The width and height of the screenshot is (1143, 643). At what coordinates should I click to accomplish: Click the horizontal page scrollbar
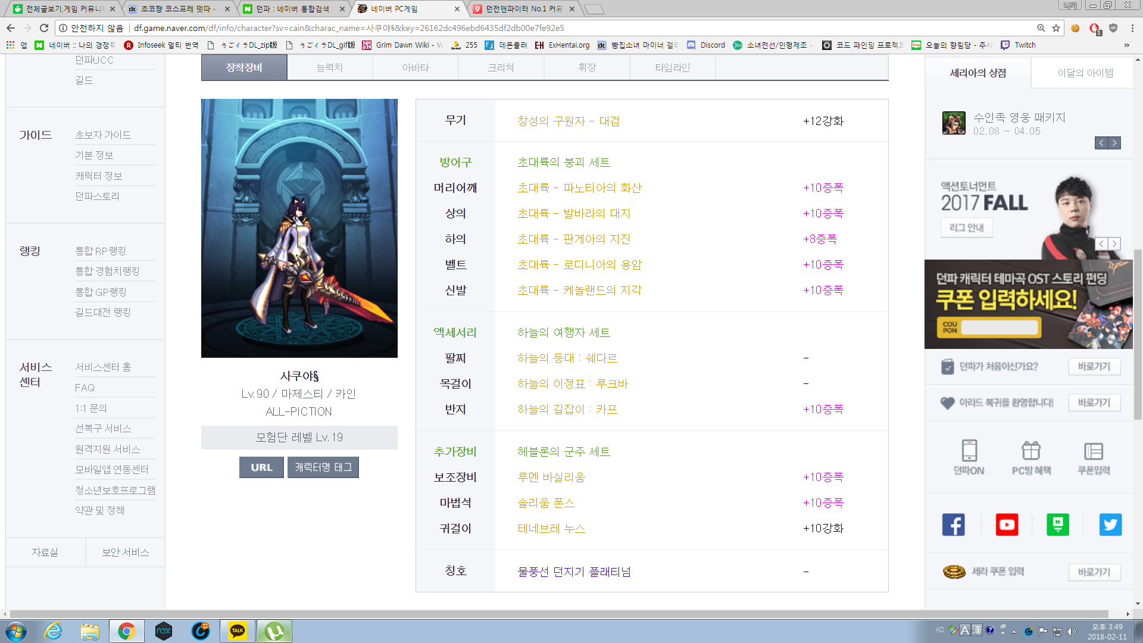tap(559, 614)
